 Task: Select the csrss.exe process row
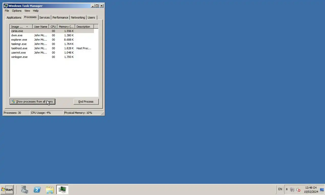tap(52, 31)
